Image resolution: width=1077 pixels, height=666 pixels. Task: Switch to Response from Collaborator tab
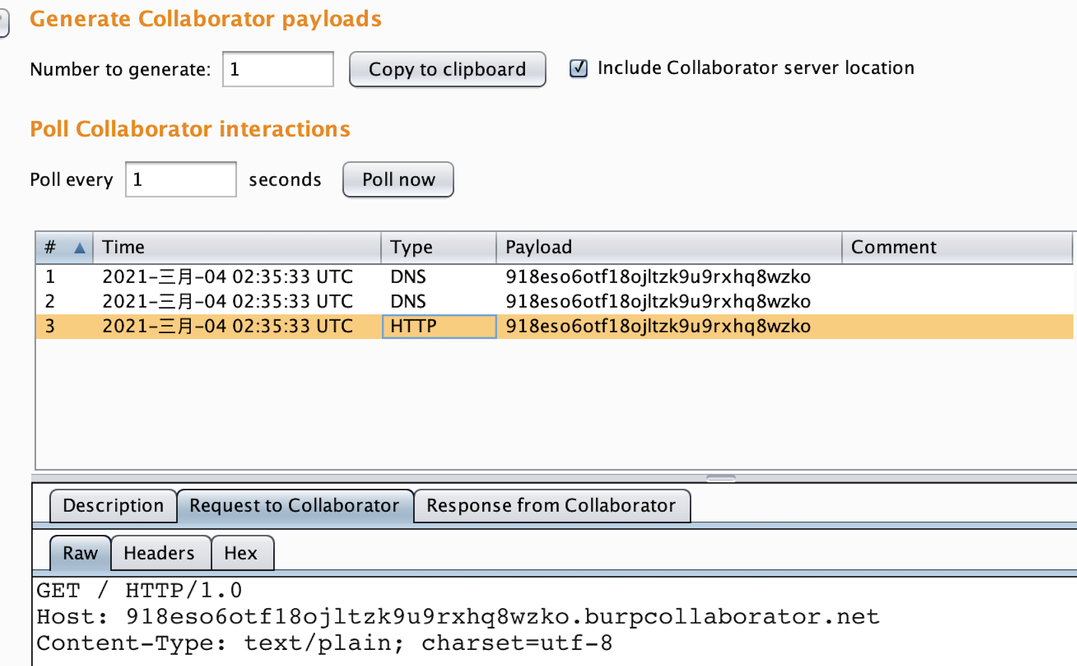[551, 506]
